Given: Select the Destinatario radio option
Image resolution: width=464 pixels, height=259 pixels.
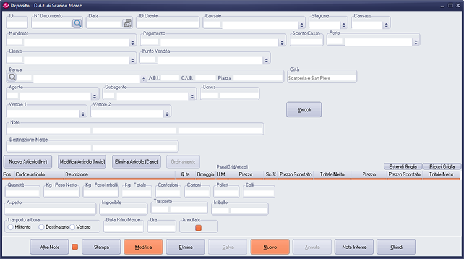Looking at the screenshot, I should (x=41, y=227).
